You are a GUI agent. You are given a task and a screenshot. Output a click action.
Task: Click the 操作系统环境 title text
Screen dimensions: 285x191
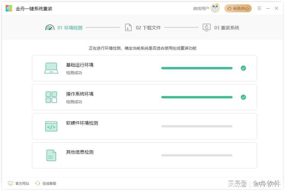pos(79,94)
